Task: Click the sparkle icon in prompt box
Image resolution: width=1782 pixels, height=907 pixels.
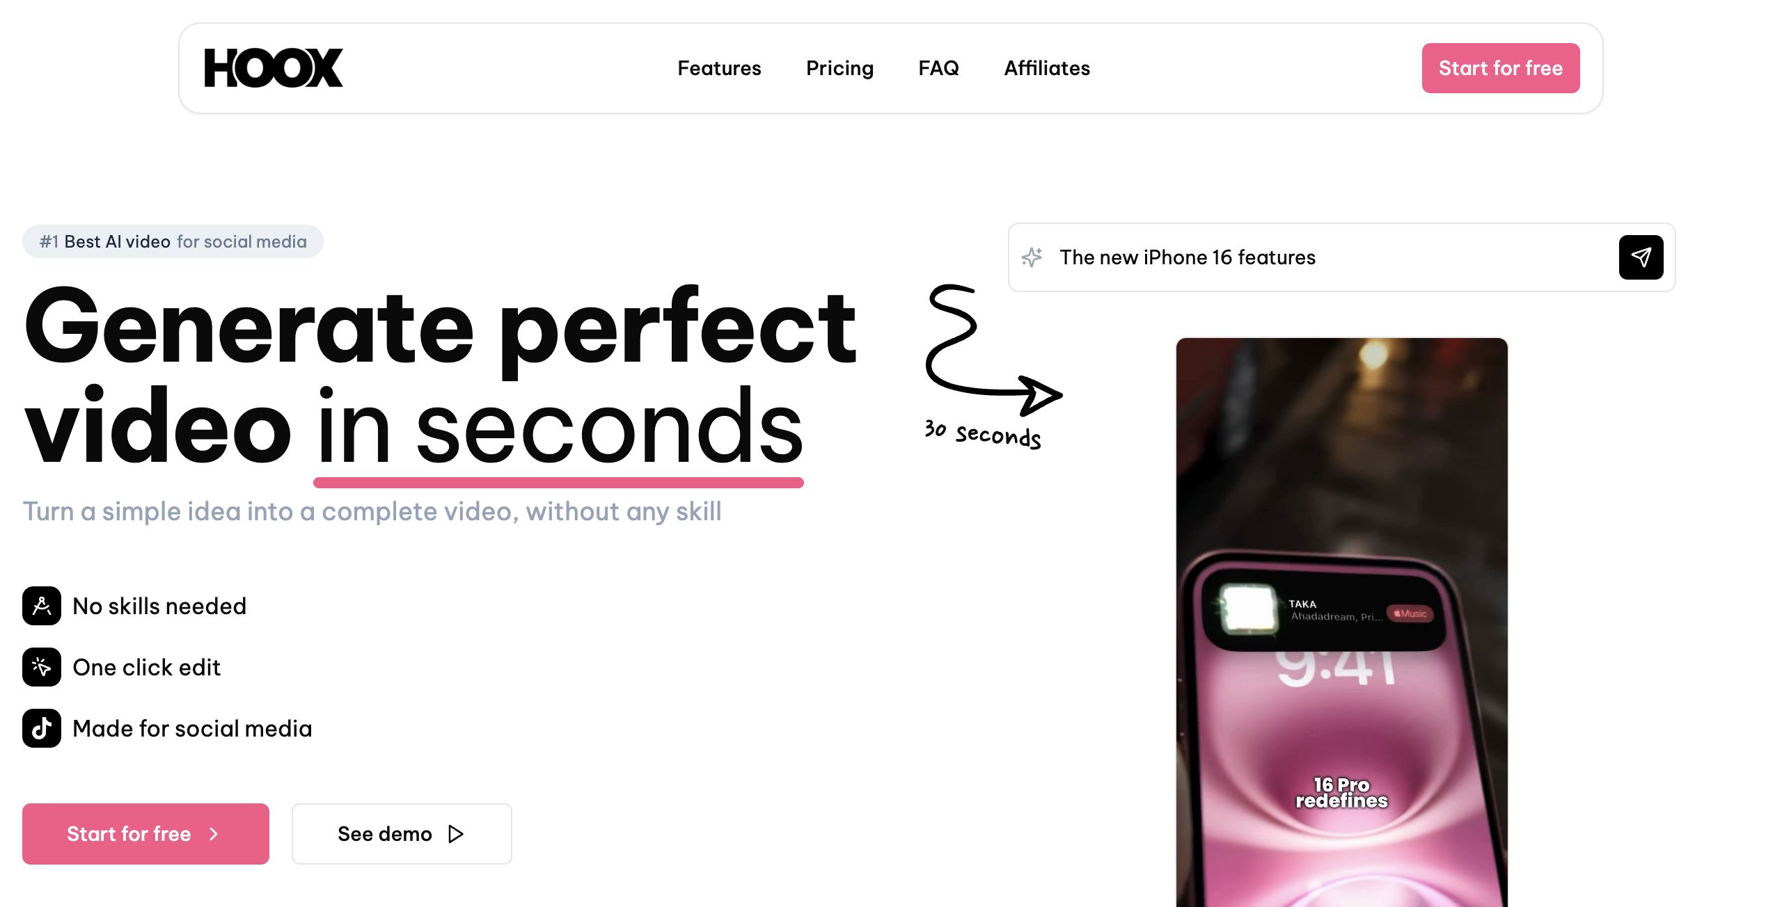Action: click(1032, 257)
